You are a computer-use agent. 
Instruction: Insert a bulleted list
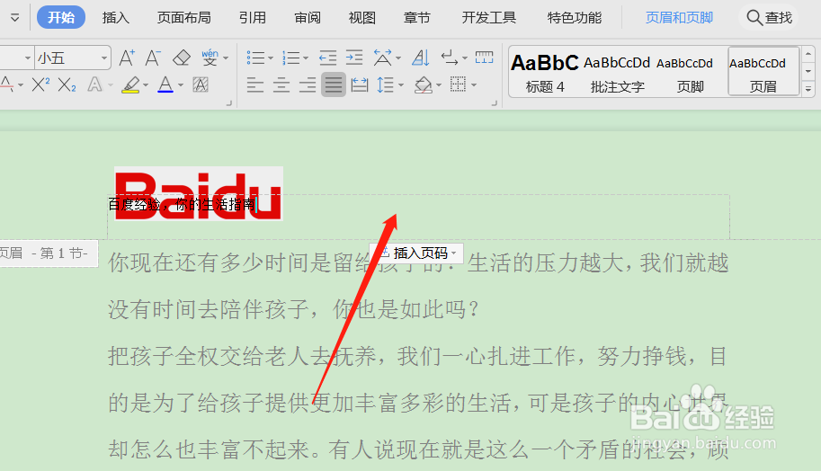tap(255, 58)
